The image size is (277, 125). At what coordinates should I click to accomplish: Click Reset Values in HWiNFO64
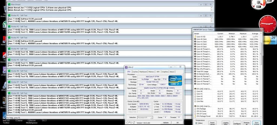(212, 123)
